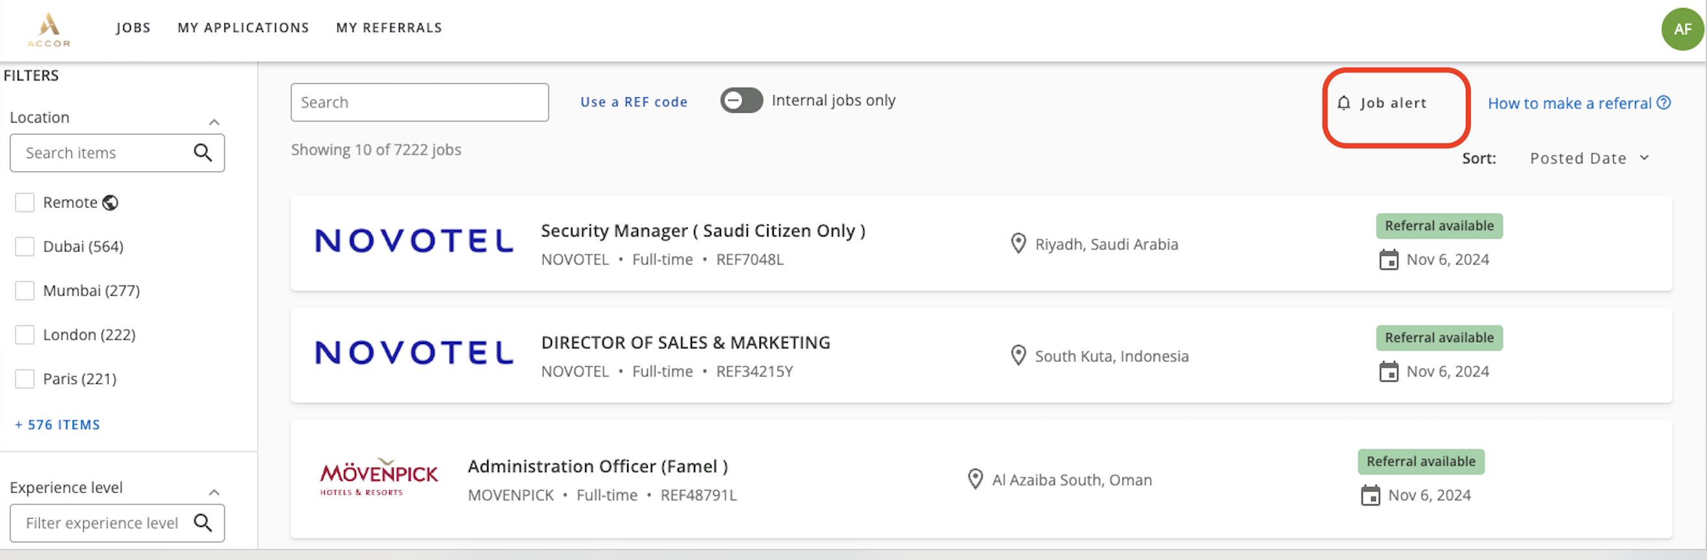Open the JOBS menu
The image size is (1707, 560).
tap(133, 28)
